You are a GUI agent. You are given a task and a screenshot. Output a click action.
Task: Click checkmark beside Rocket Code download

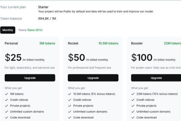[70, 118]
